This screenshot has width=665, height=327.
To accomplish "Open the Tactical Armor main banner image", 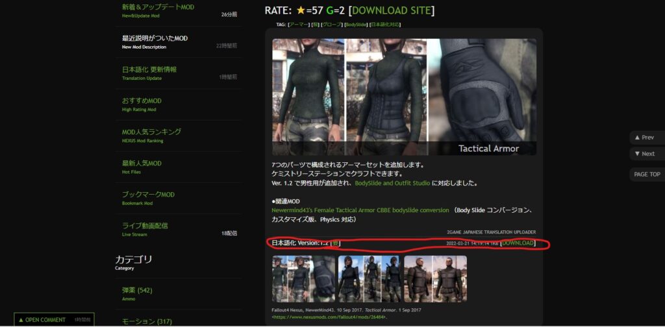I will coord(404,97).
